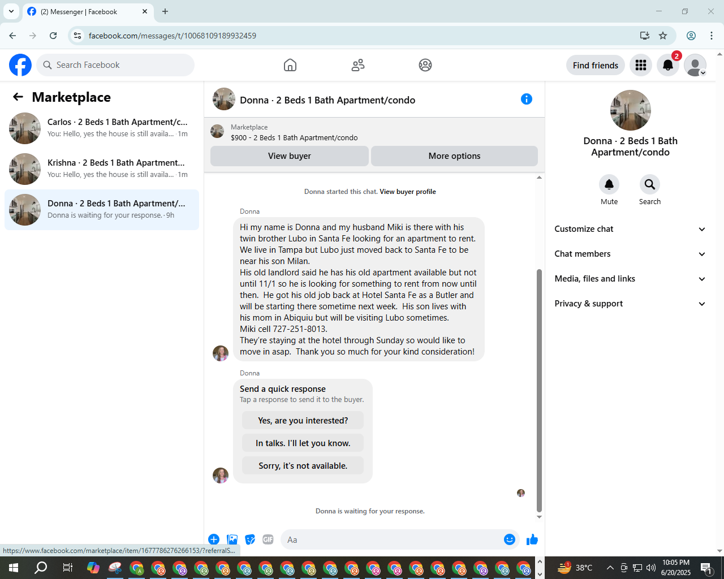Click the View buyer button
Image resolution: width=724 pixels, height=579 pixels.
[290, 156]
